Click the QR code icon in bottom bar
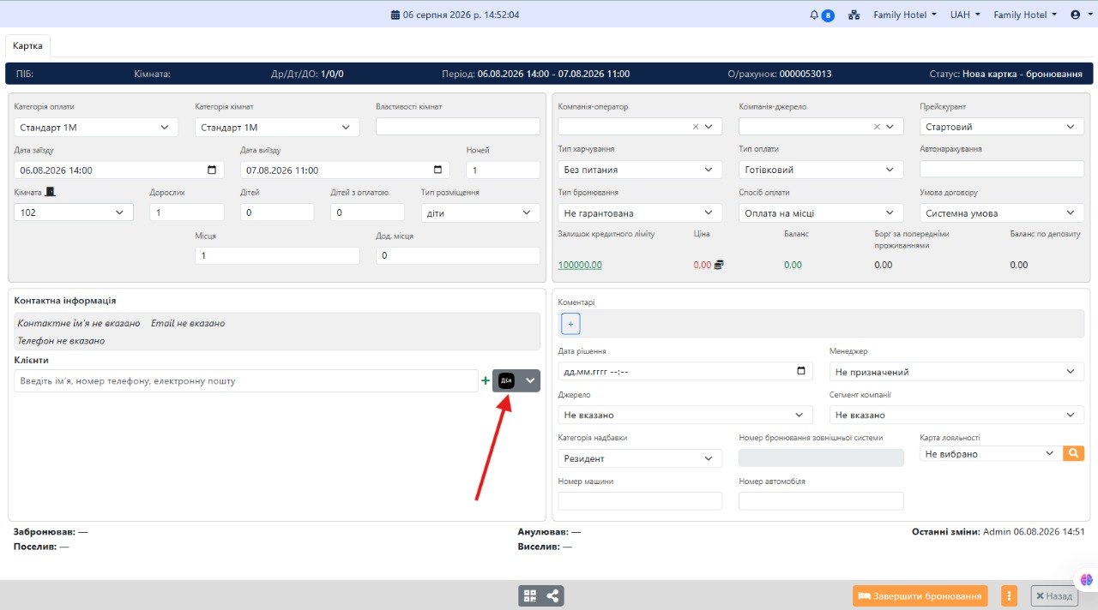 point(530,596)
